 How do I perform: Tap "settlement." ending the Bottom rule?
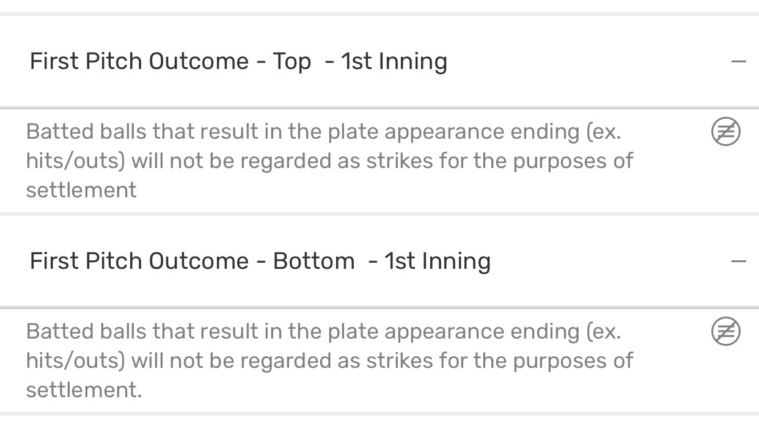click(84, 390)
